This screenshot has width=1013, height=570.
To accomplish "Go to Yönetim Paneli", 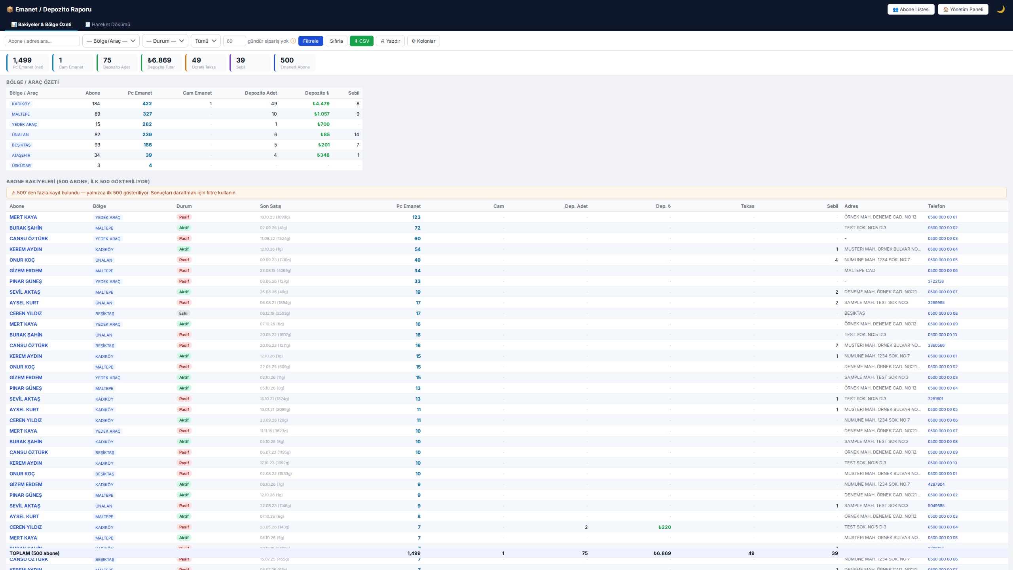I will tap(963, 9).
